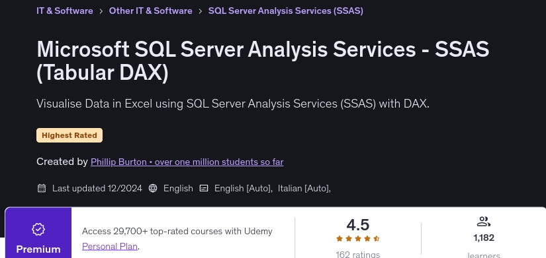Viewport: 546px width, 258px height.
Task: Click the 'English [Auto]' caption text
Action: [244, 188]
